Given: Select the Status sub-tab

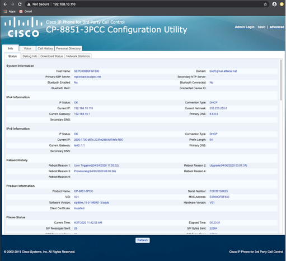Looking at the screenshot, I should pyautogui.click(x=12, y=56).
